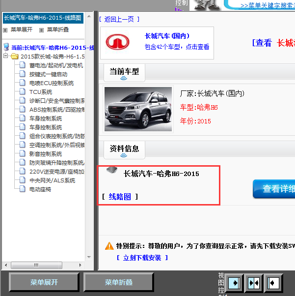Select tree root 当前:长城汽车-哈弗H6-2015

click(x=53, y=48)
